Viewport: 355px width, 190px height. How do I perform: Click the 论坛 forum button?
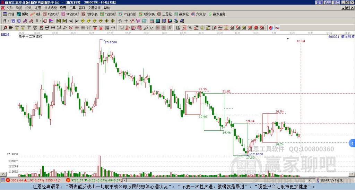(x=328, y=2)
